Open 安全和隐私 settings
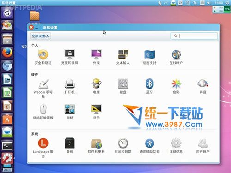The height and width of the screenshot is (173, 231). click(43, 57)
